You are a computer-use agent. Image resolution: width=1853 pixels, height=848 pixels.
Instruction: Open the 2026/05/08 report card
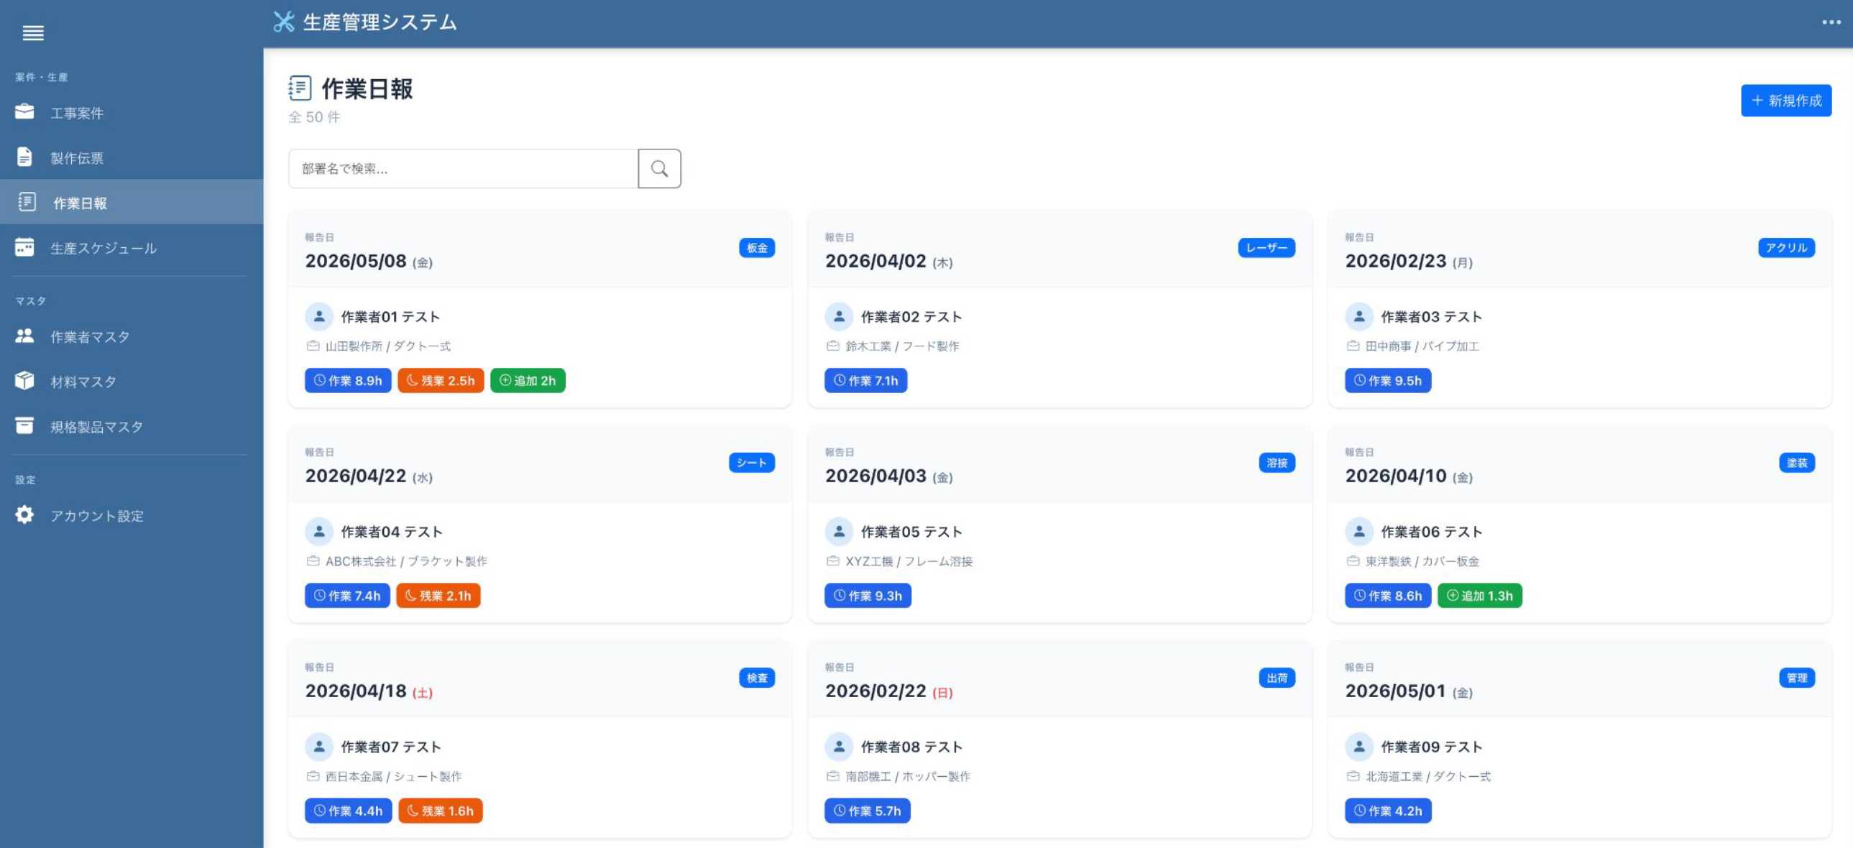tap(540, 308)
